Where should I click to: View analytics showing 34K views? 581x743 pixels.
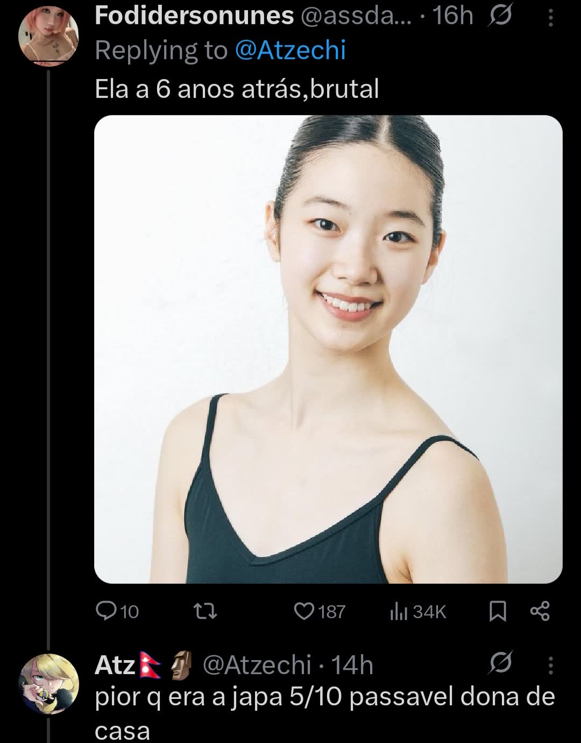[418, 612]
